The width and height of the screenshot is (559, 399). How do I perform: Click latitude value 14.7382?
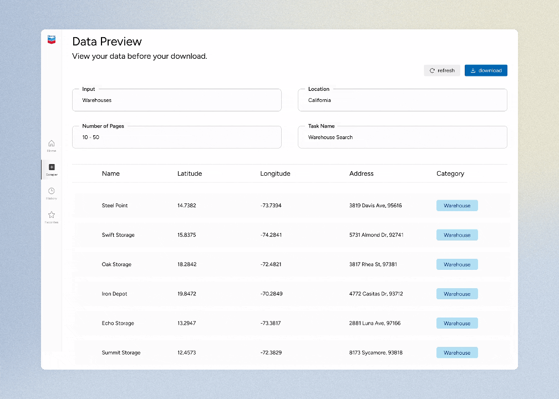coord(187,206)
